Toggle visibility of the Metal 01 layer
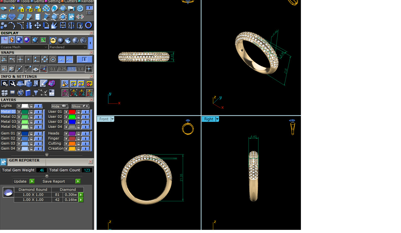Screen dimensions: 401x233 (x=38, y=112)
